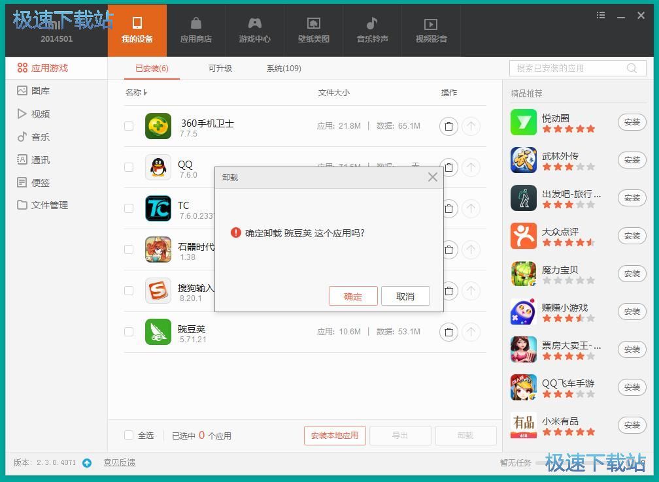Install 出发吧-旅行 recommended app

[x=632, y=198]
